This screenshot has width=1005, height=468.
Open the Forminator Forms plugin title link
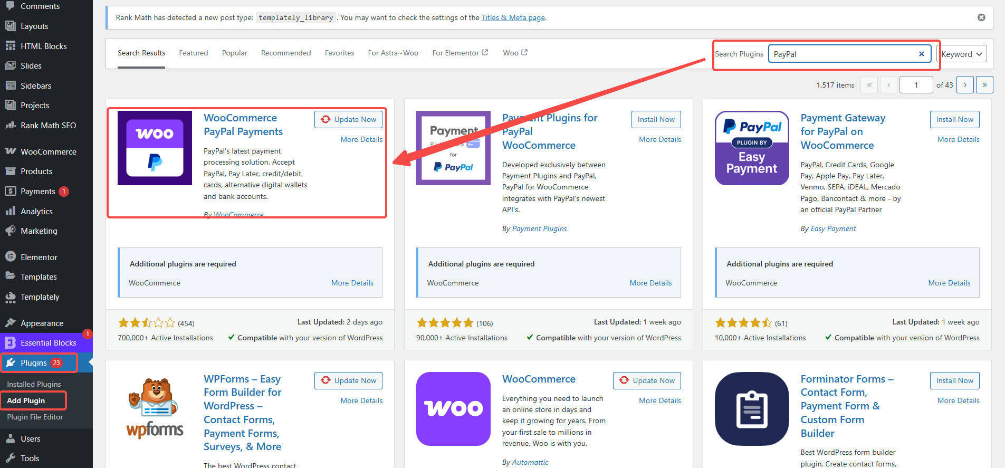pos(847,406)
